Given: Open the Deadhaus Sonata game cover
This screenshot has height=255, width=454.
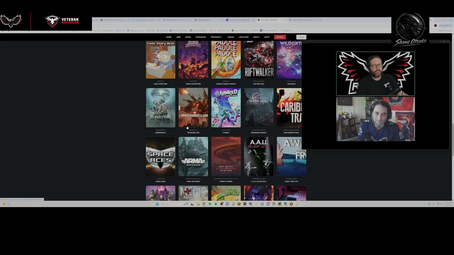Looking at the screenshot, I should coord(259,108).
